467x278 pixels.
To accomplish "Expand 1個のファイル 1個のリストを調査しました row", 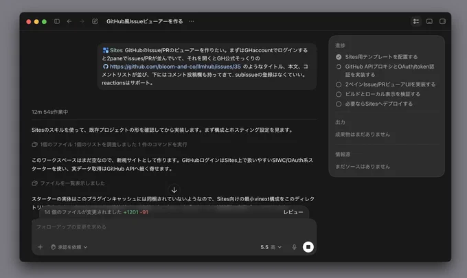I will (x=109, y=145).
